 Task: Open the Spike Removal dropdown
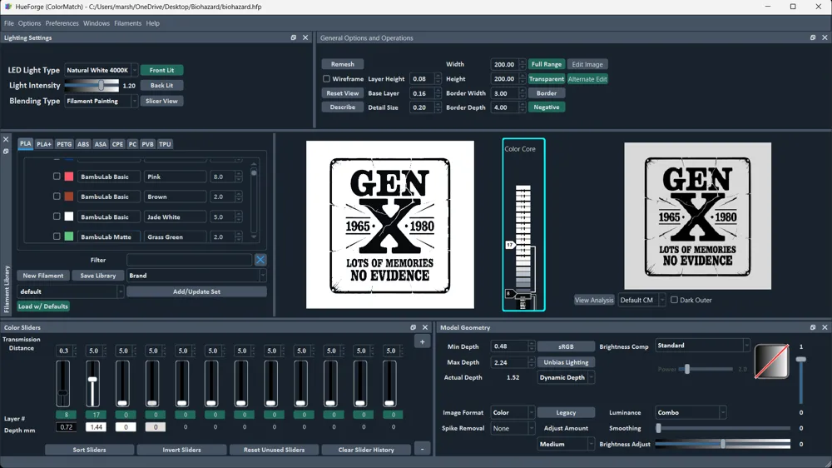[512, 428]
